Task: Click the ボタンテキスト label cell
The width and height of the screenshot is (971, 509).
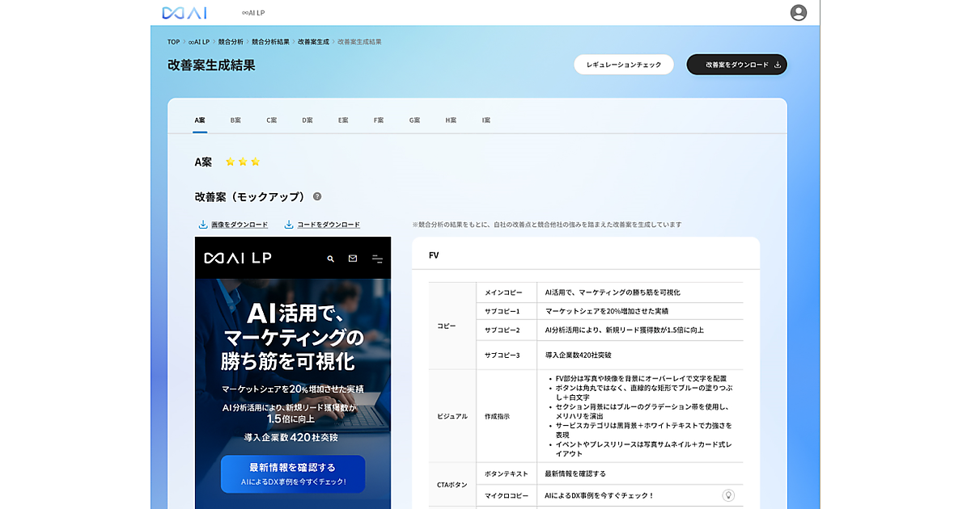Action: point(507,473)
